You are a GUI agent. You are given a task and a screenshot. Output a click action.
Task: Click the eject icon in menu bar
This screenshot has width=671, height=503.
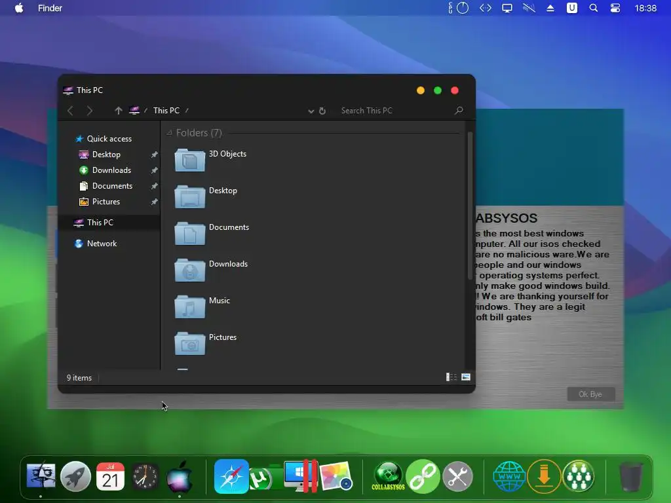[550, 8]
